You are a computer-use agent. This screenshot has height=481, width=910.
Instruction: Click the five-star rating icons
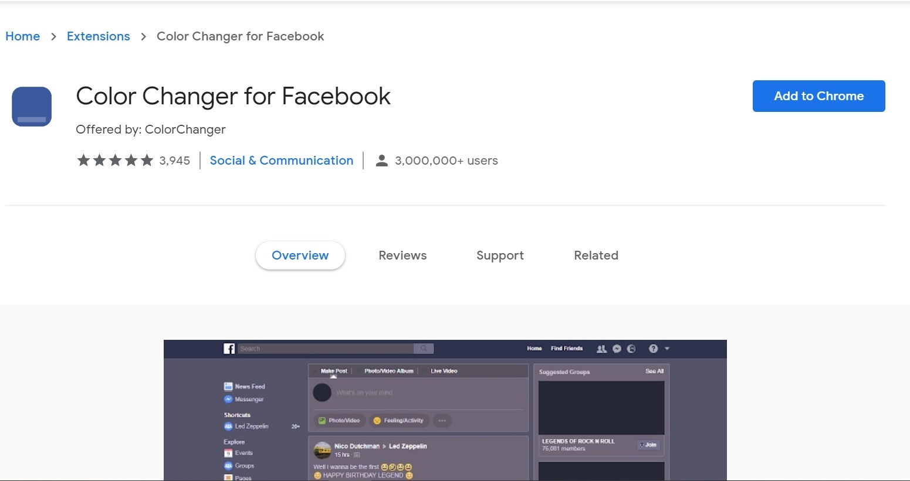point(115,161)
